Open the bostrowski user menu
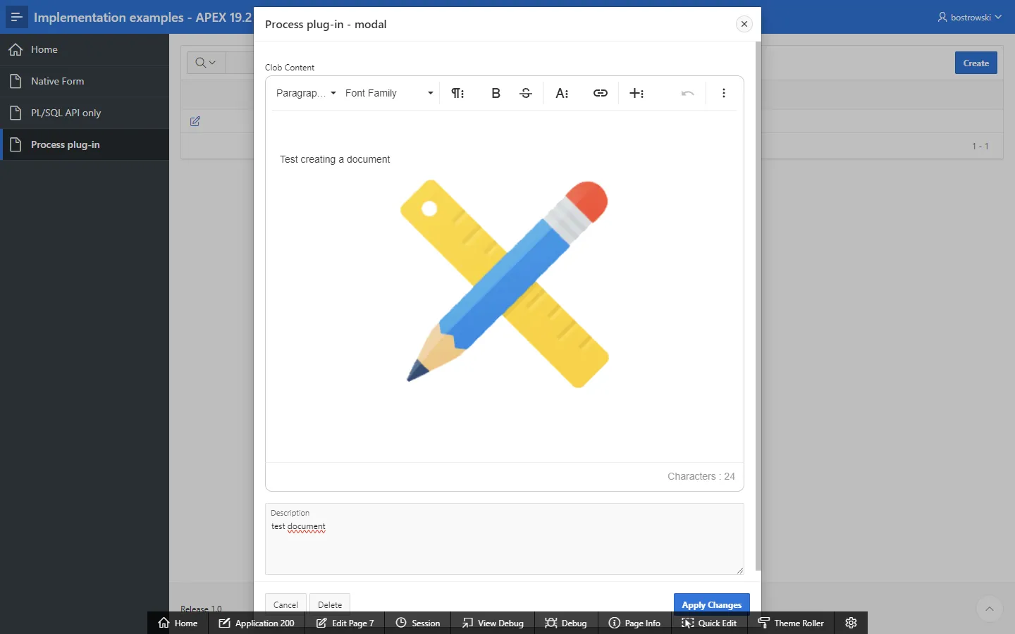This screenshot has height=634, width=1015. point(969,17)
